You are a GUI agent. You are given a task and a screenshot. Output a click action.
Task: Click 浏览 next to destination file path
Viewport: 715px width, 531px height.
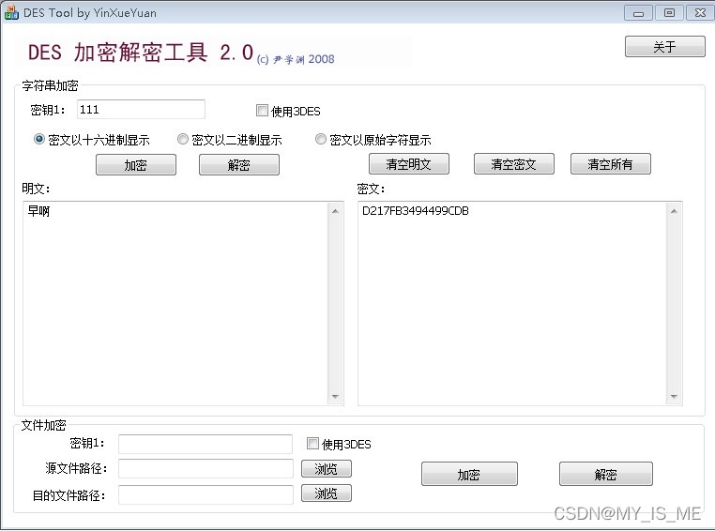pyautogui.click(x=326, y=493)
